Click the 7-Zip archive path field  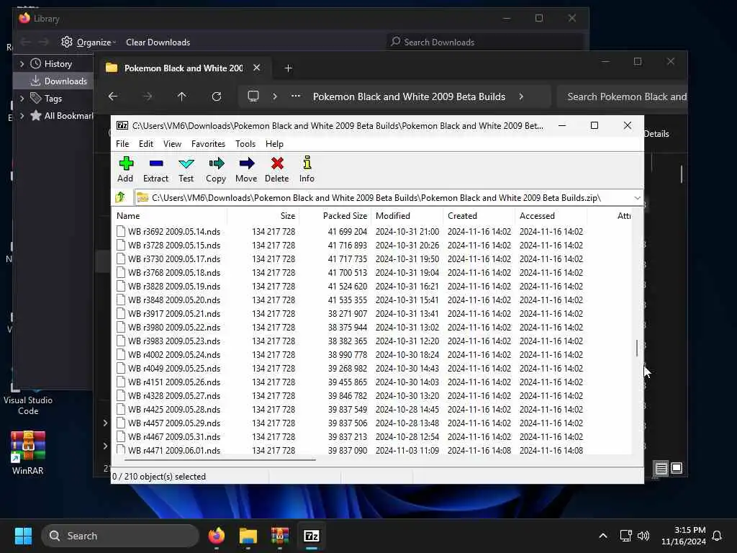pos(383,198)
